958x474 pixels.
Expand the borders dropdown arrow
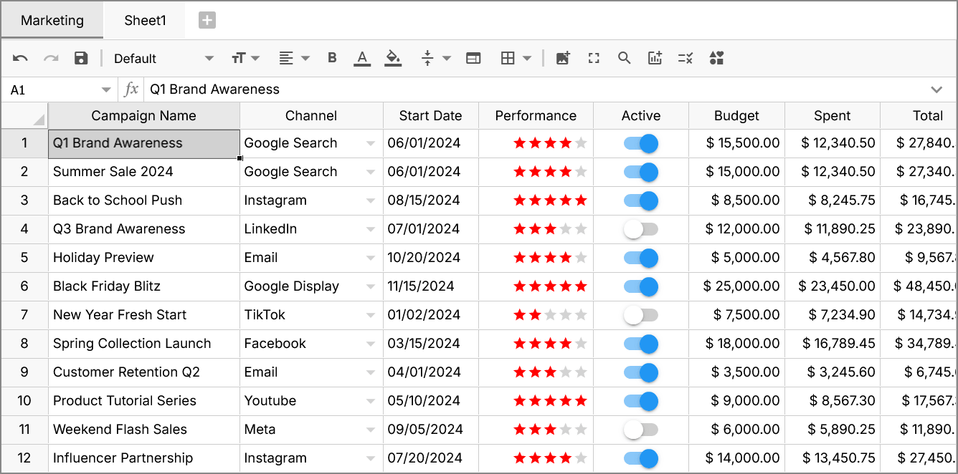point(527,59)
